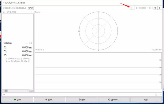This screenshot has height=104, width=164.
Task: Click the Mark... button
Action: click(50, 100)
